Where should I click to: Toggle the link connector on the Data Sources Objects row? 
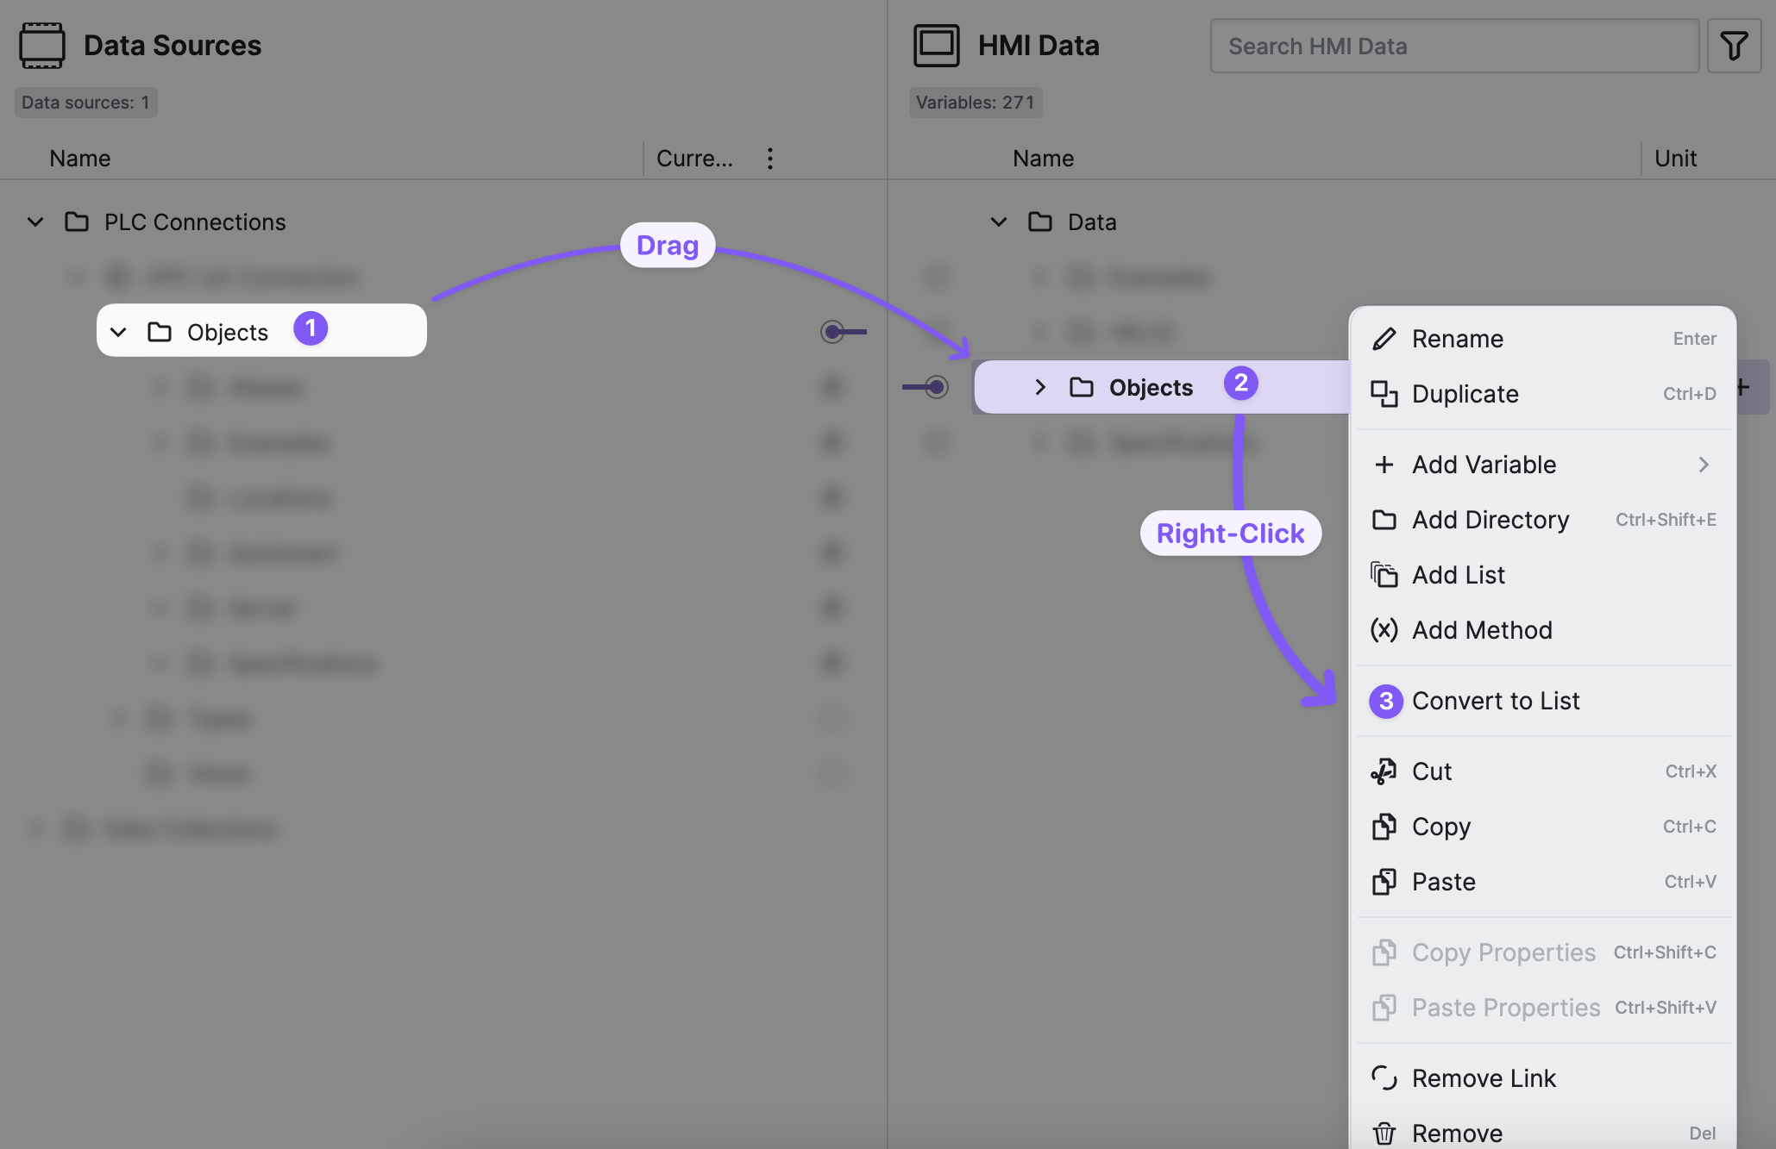coord(833,332)
